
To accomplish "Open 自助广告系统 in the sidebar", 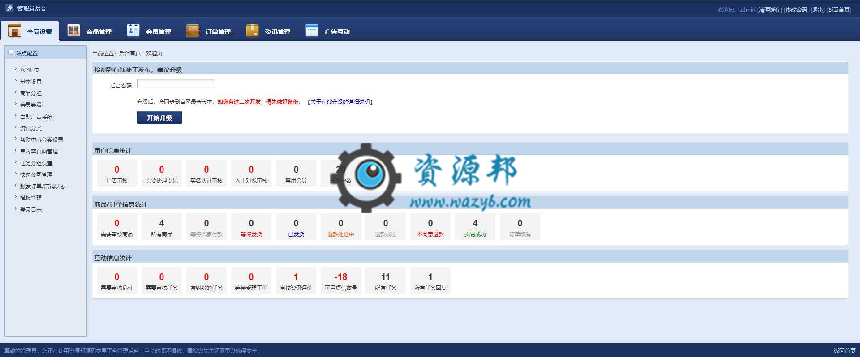I will 36,116.
